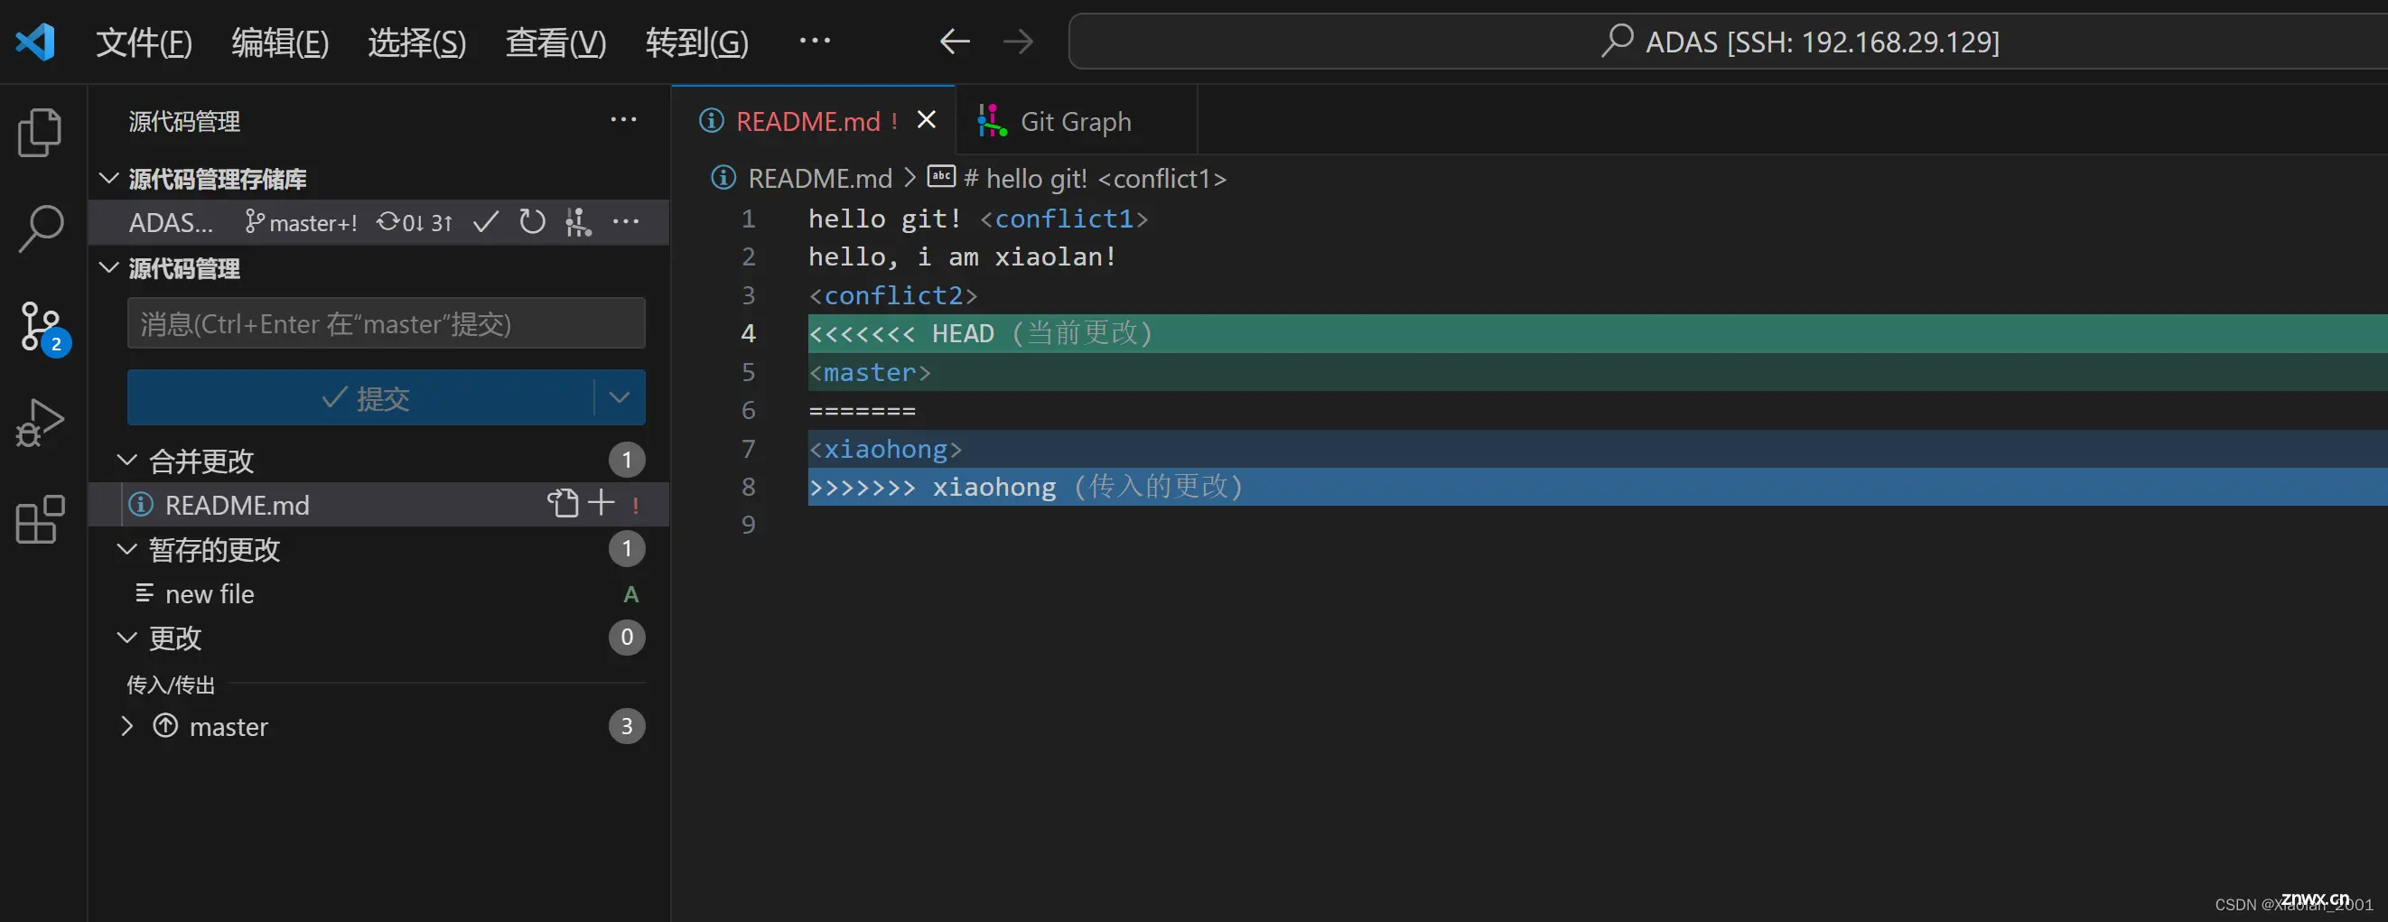The image size is (2388, 922).
Task: Click the 传入/传出 section label
Action: click(171, 685)
